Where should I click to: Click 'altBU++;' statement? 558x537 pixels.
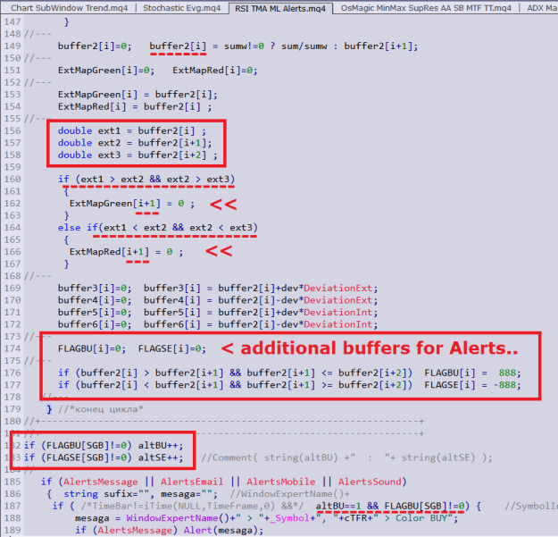point(161,446)
